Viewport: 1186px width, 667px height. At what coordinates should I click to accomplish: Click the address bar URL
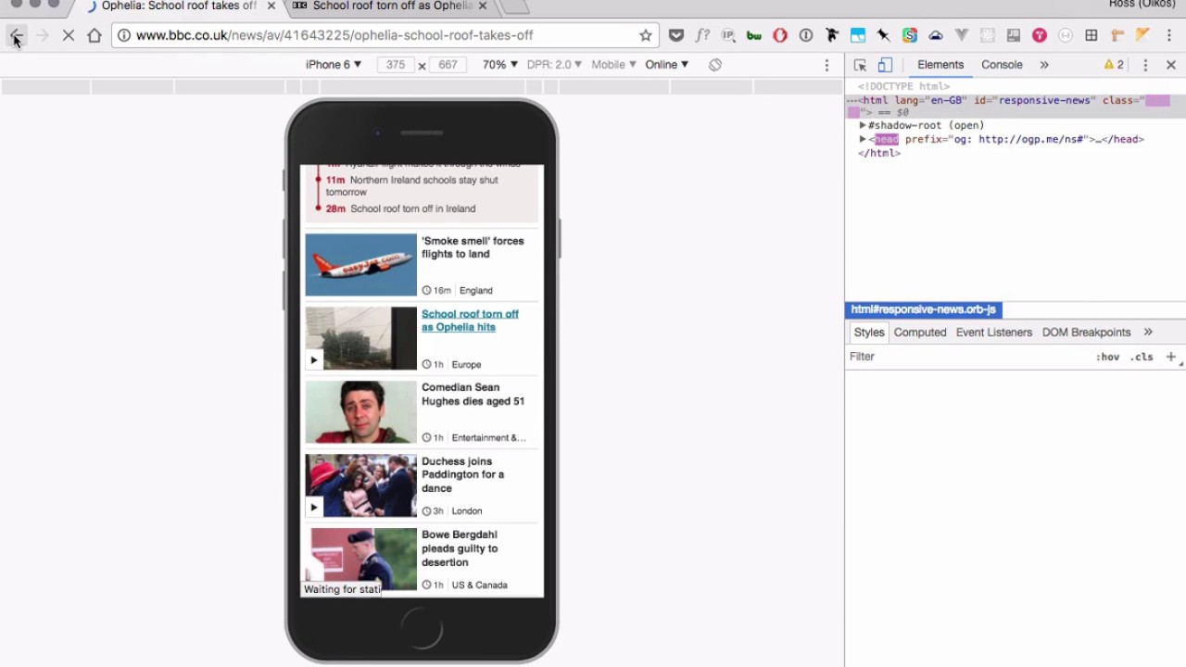point(334,35)
